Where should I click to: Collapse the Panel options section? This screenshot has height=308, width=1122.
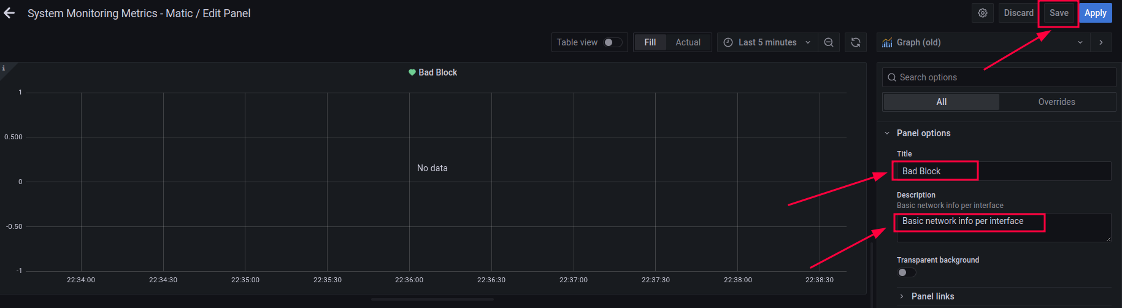click(x=923, y=133)
